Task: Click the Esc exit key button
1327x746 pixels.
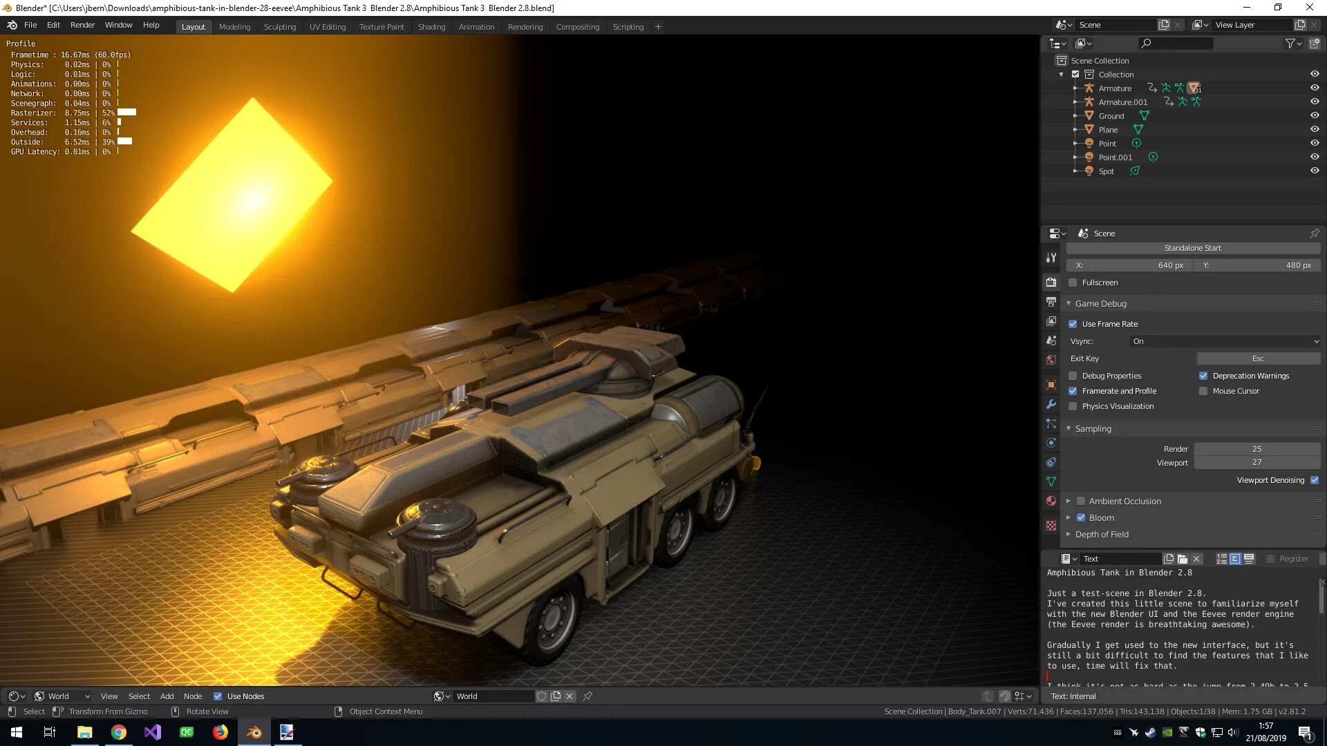Action: pos(1257,358)
